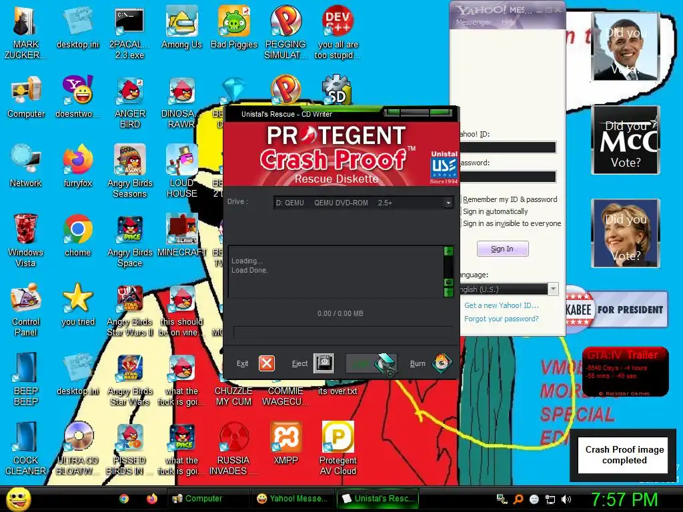The height and width of the screenshot is (512, 683).
Task: Open the Messenger menu in Yahoo! Messenger
Action: [473, 22]
